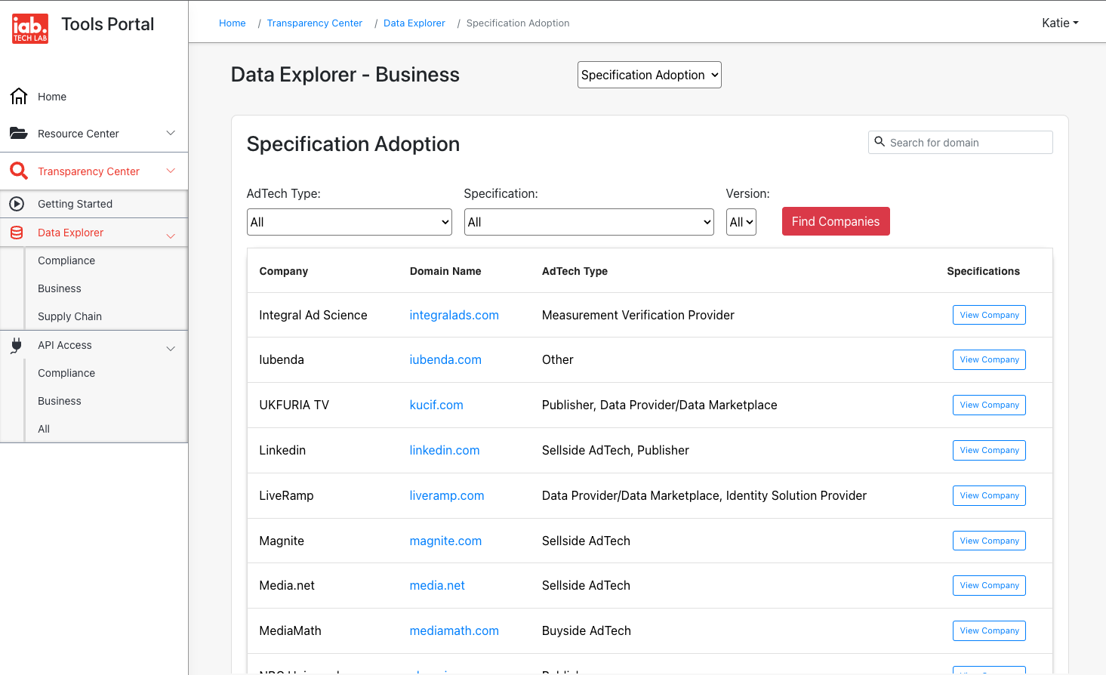Open Getting Started in the sidebar

click(75, 204)
